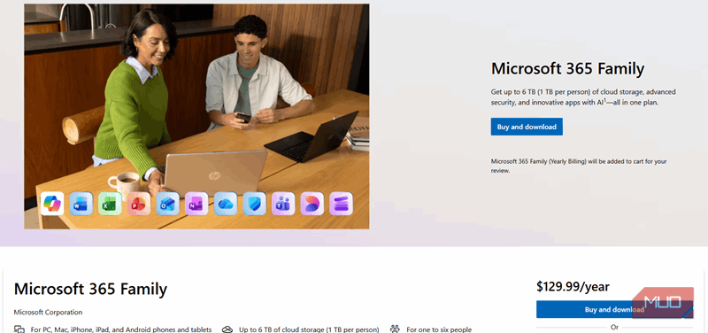Click the OneDrive cloud icon
Screen dimensions: 708x333
pyautogui.click(x=226, y=204)
